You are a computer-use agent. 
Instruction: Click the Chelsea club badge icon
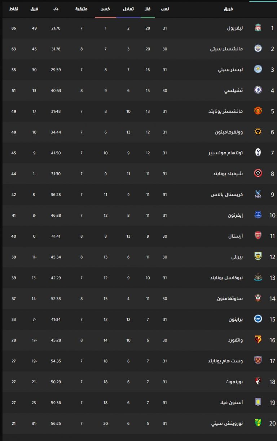click(258, 91)
